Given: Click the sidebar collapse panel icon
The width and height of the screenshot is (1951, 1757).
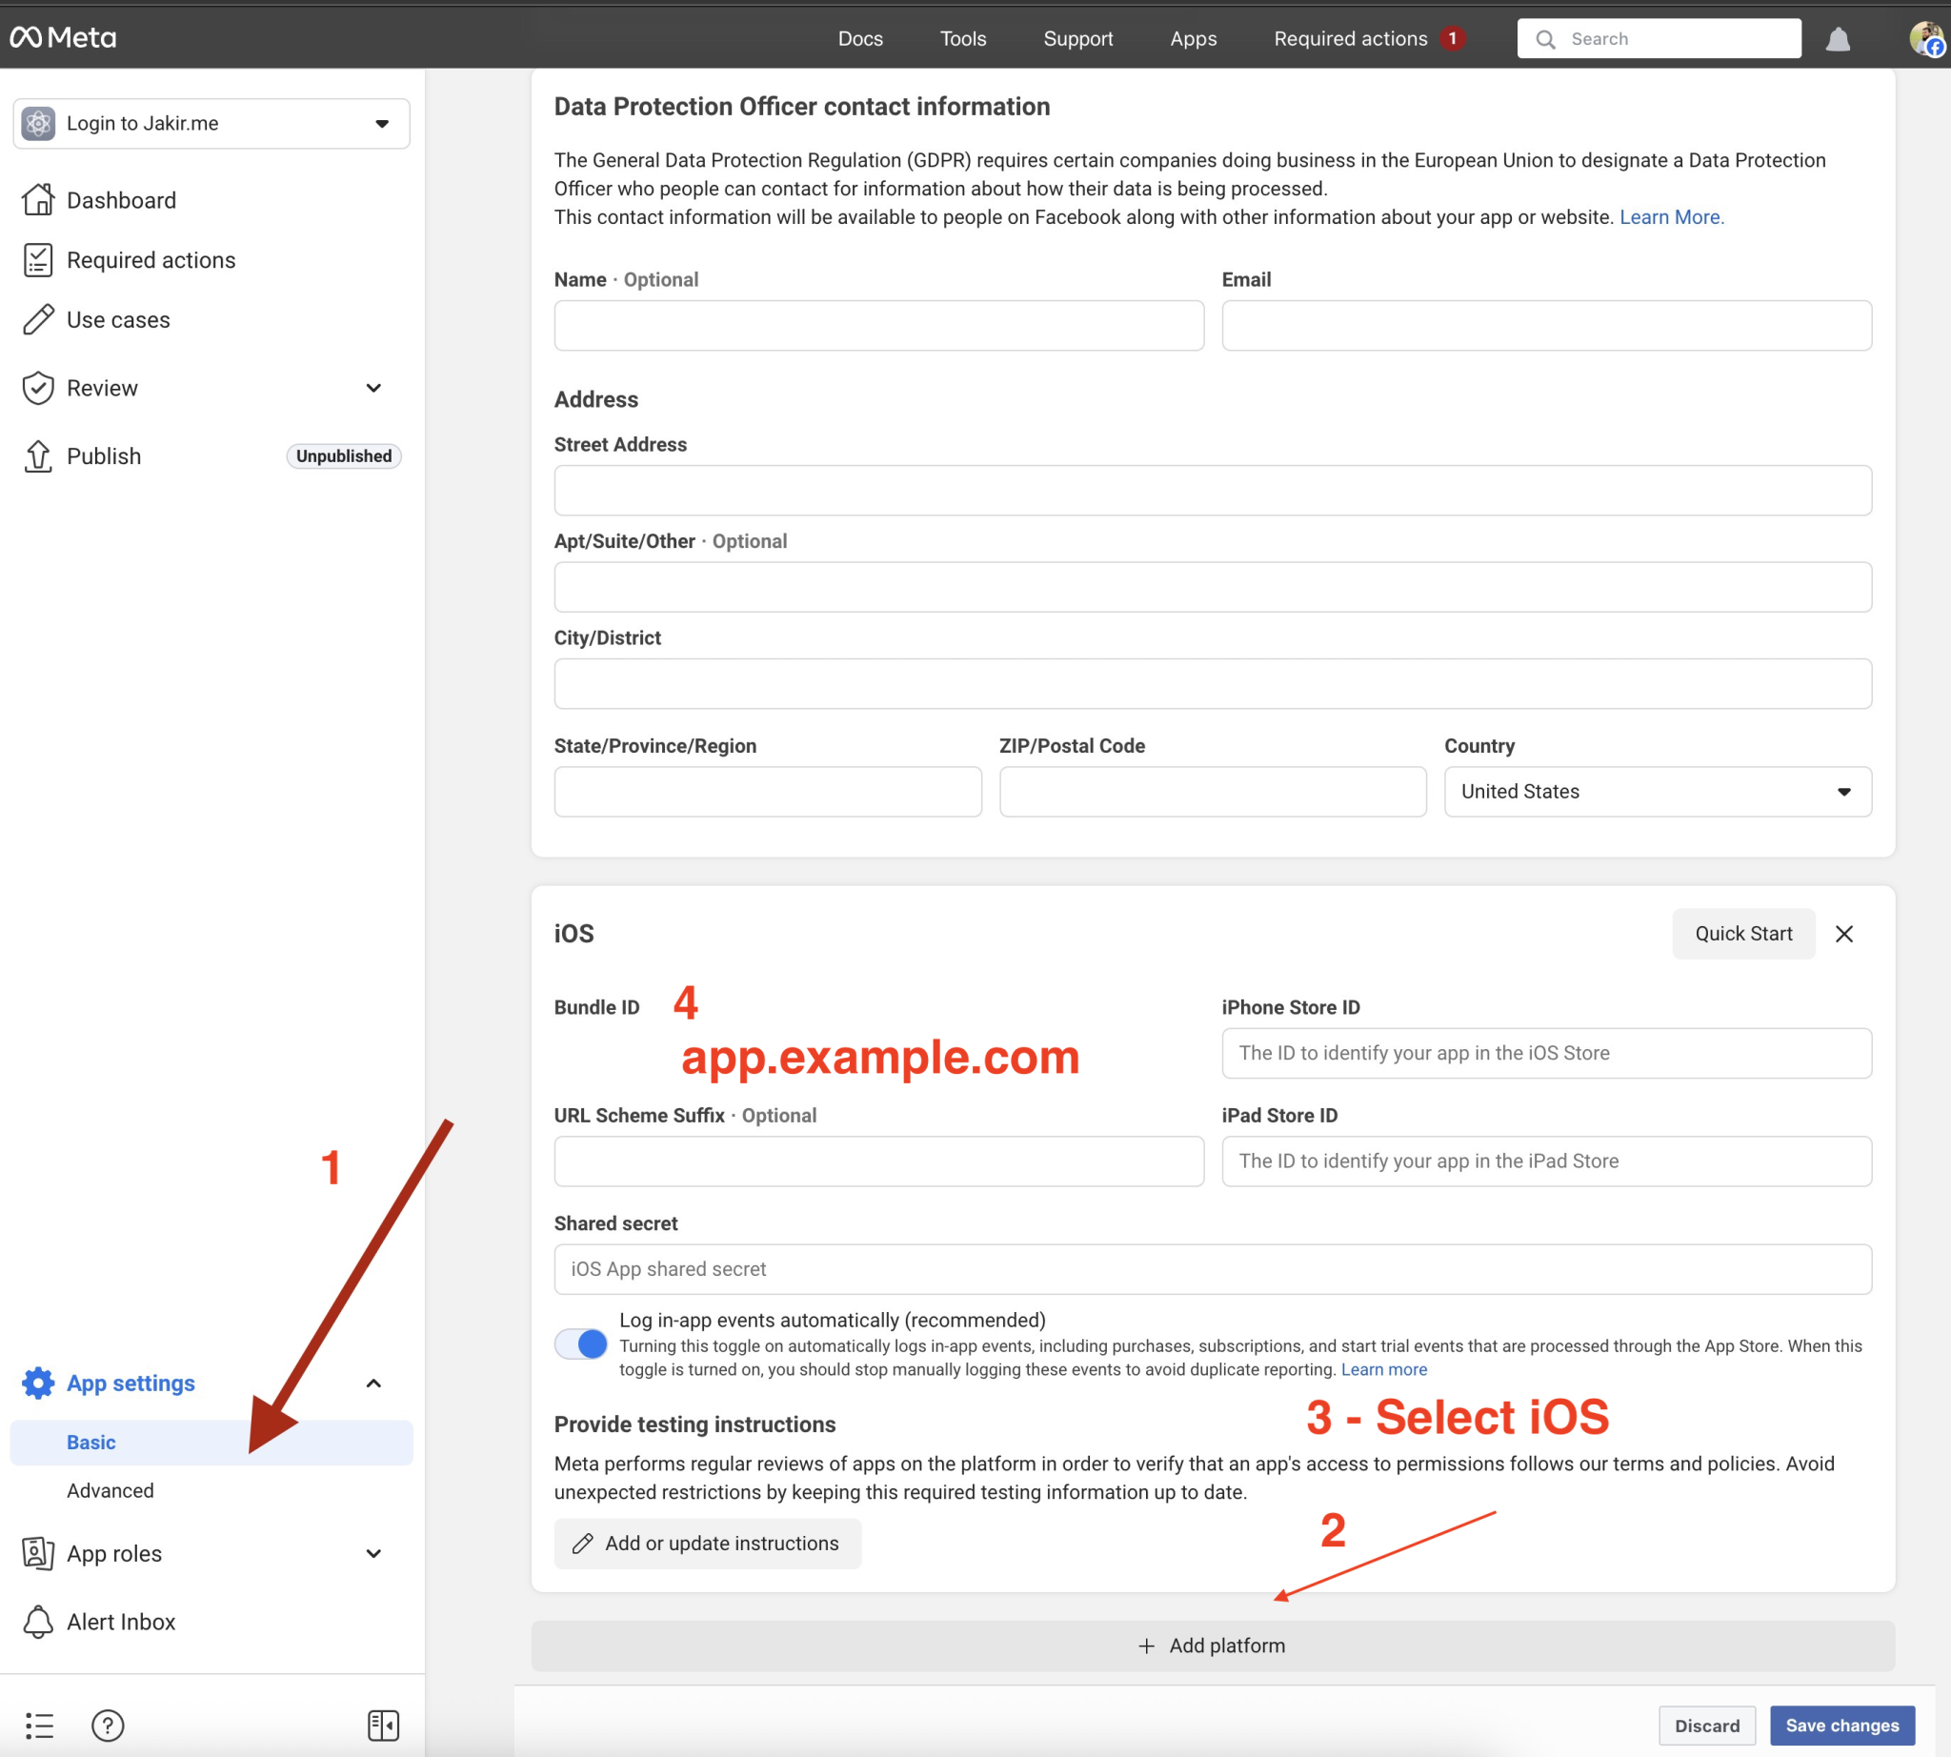Looking at the screenshot, I should [383, 1726].
